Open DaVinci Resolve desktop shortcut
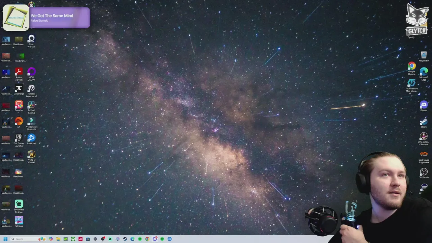 (31, 107)
